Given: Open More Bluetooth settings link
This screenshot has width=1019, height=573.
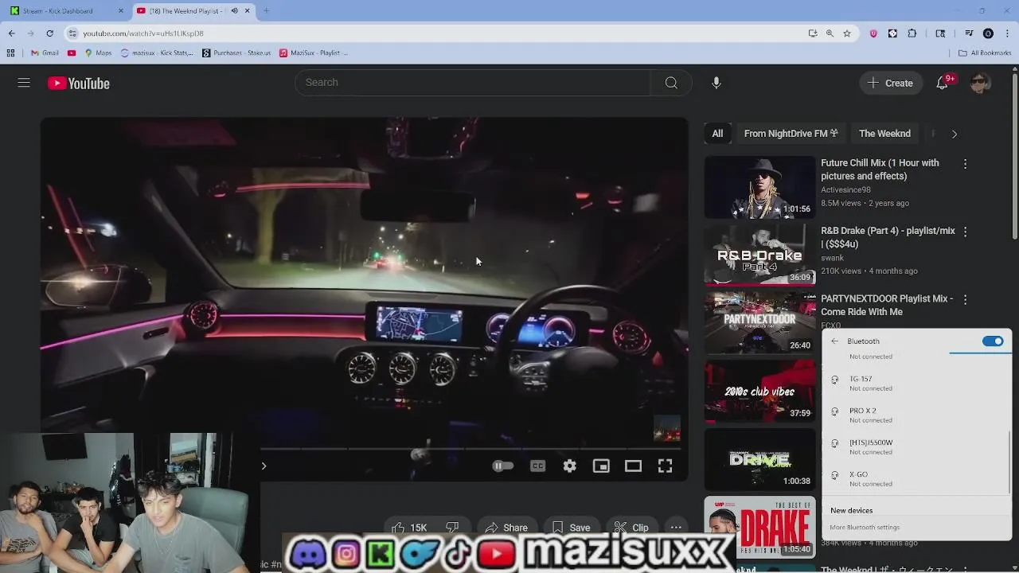Looking at the screenshot, I should (x=865, y=528).
